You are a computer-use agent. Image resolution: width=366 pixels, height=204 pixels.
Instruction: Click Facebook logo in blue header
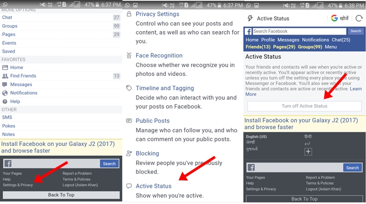248,31
